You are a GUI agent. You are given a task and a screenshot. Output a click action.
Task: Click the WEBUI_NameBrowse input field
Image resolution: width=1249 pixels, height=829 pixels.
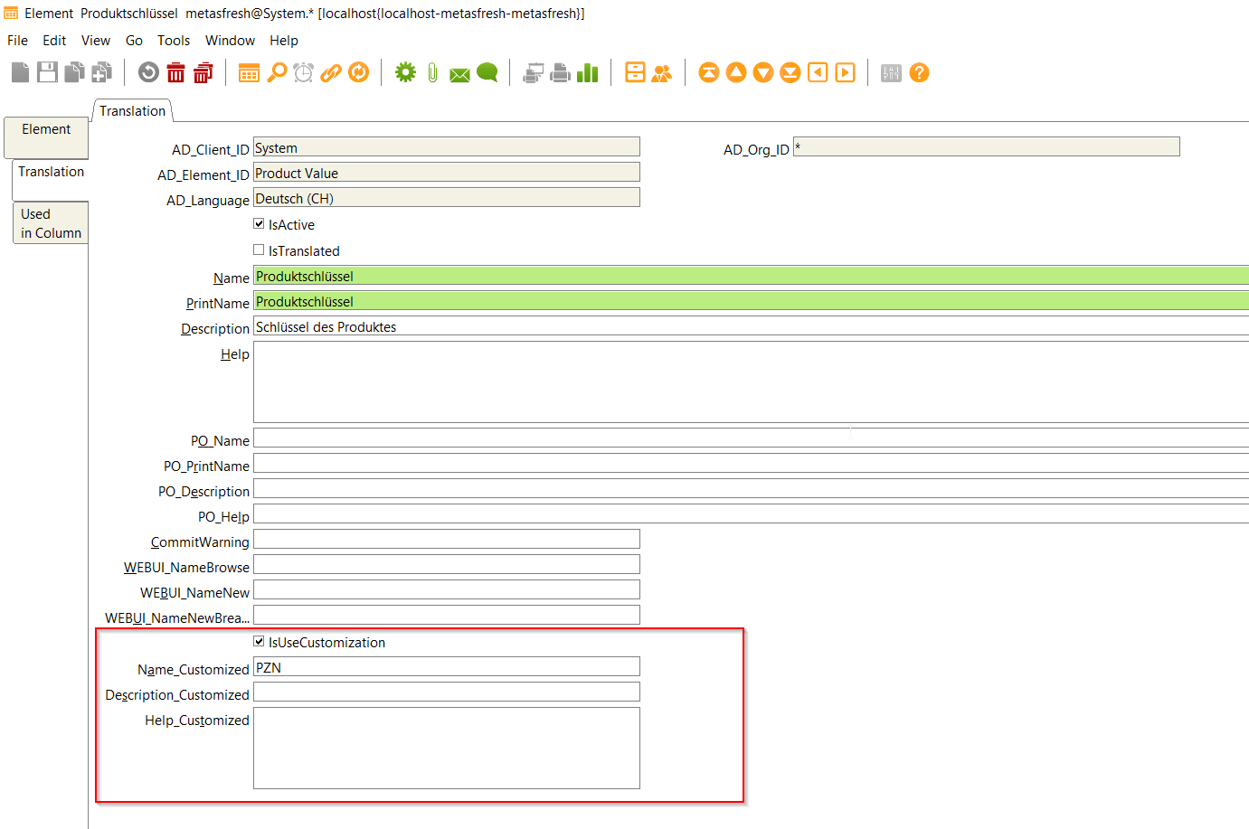pos(447,565)
